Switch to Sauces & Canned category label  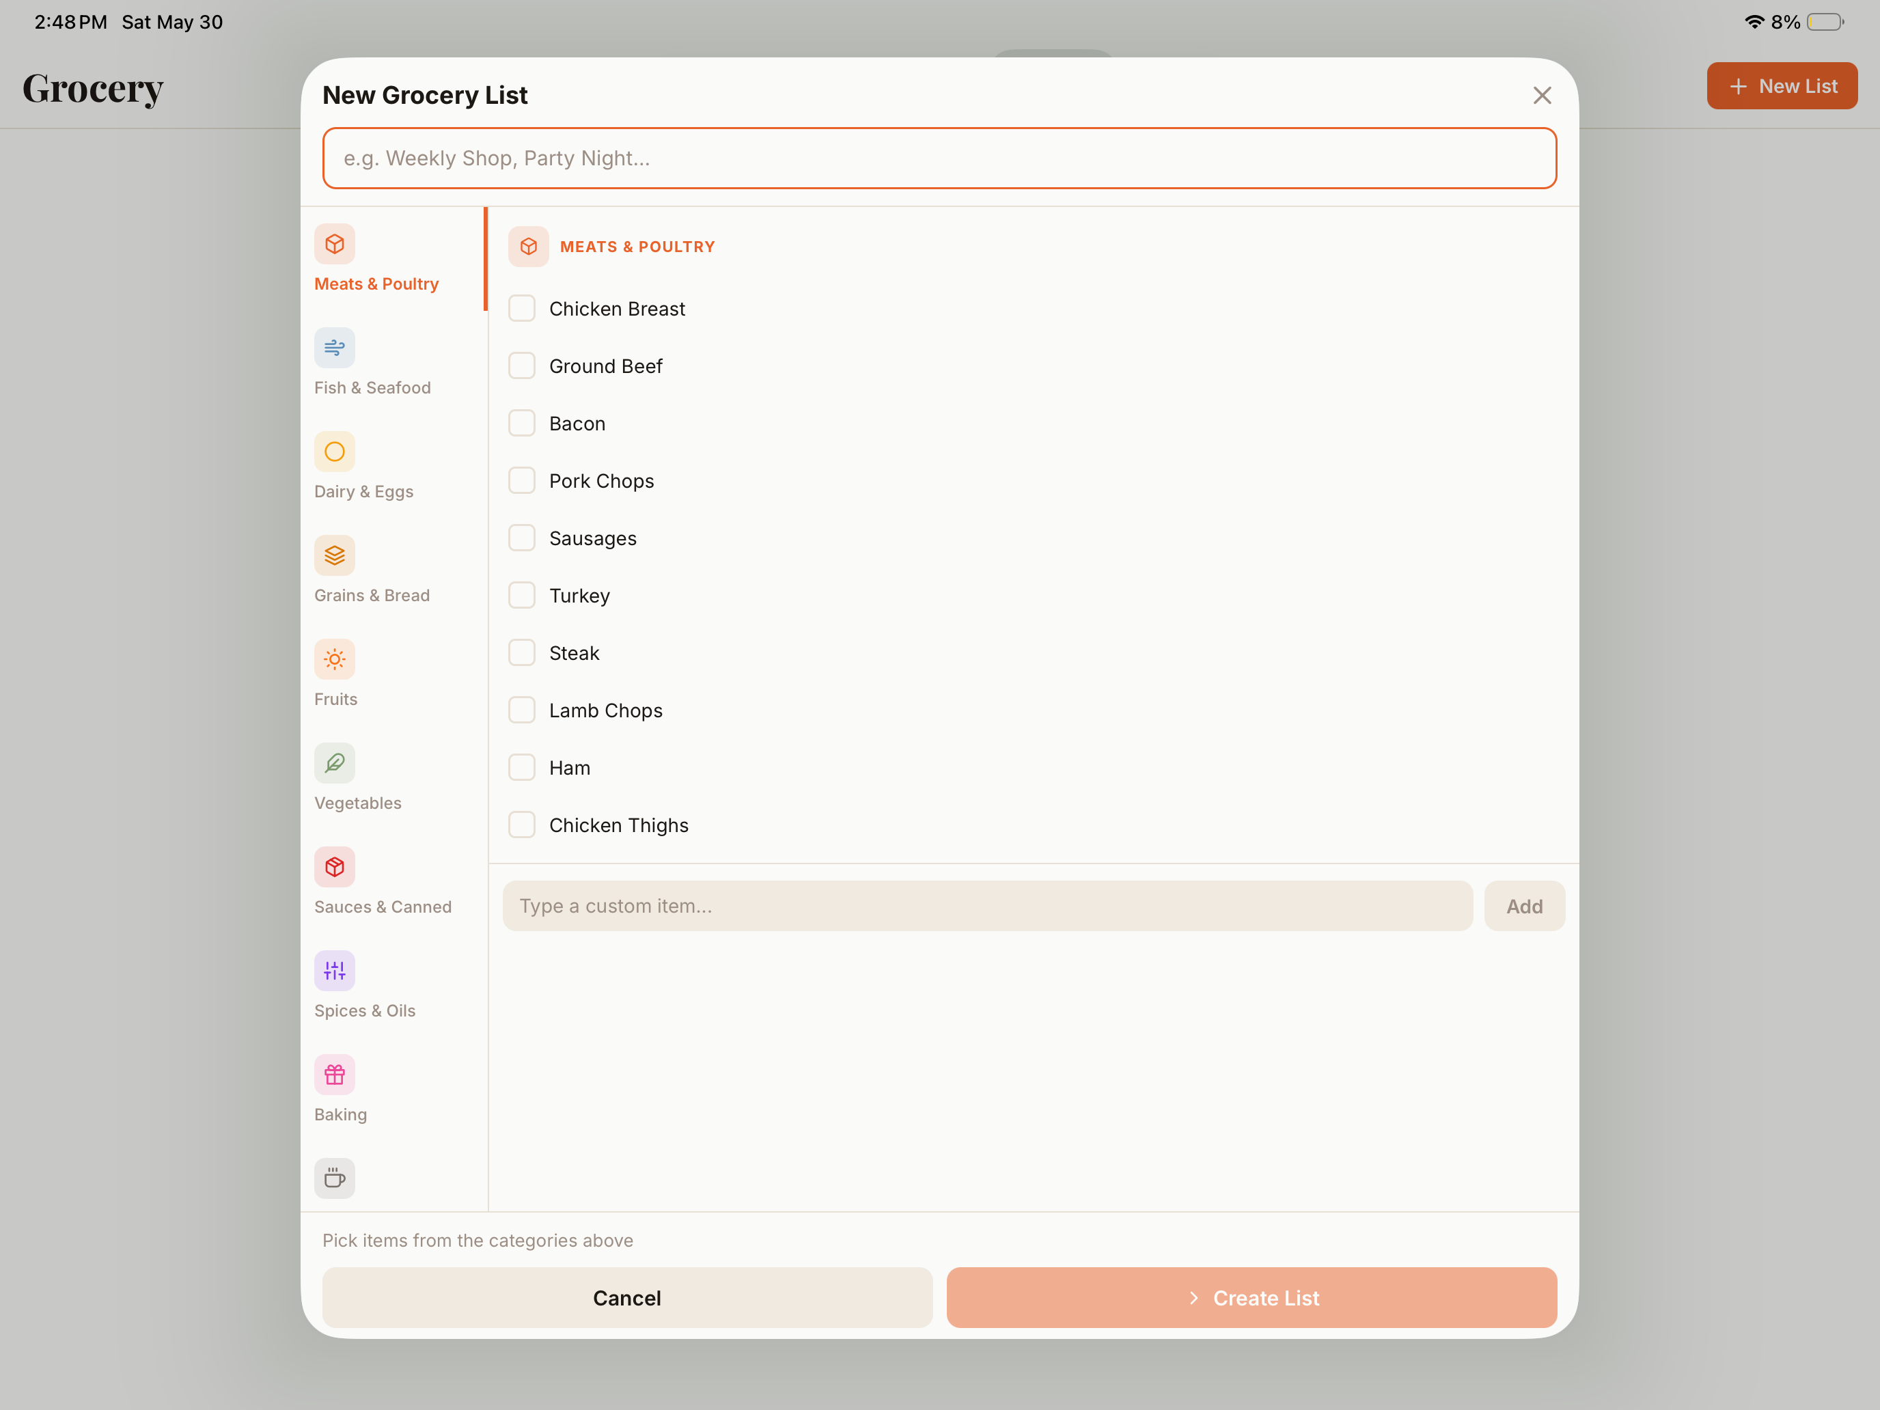click(383, 907)
